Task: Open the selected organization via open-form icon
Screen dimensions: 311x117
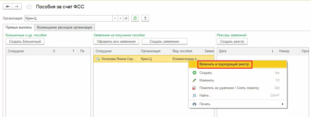Action: coord(126,18)
